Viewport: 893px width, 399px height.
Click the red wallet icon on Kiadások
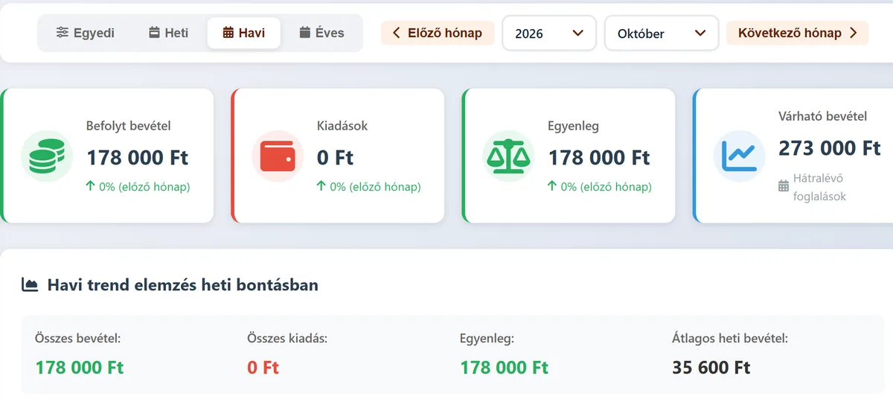click(x=278, y=156)
